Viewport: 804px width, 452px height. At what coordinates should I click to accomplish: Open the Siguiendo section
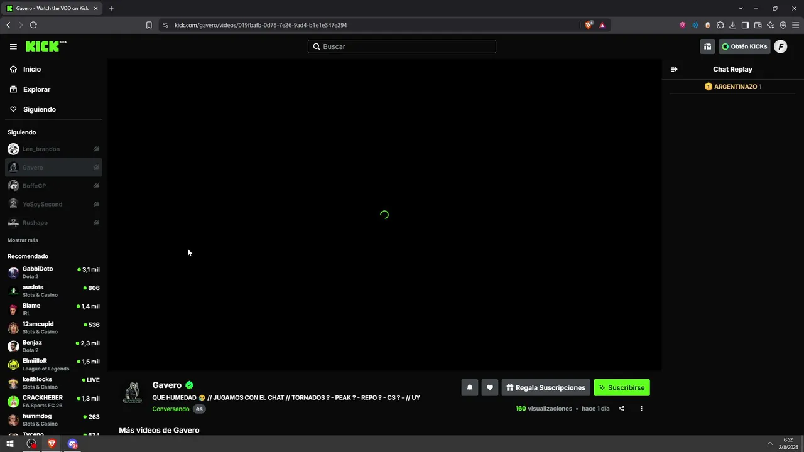click(x=40, y=109)
